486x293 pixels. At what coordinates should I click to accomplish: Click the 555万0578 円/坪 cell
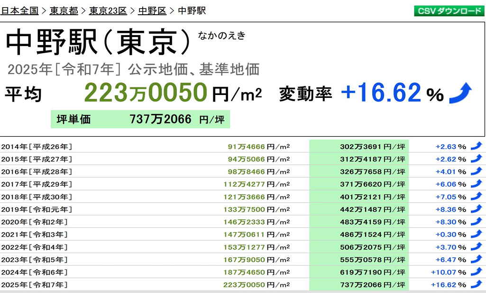click(x=359, y=259)
